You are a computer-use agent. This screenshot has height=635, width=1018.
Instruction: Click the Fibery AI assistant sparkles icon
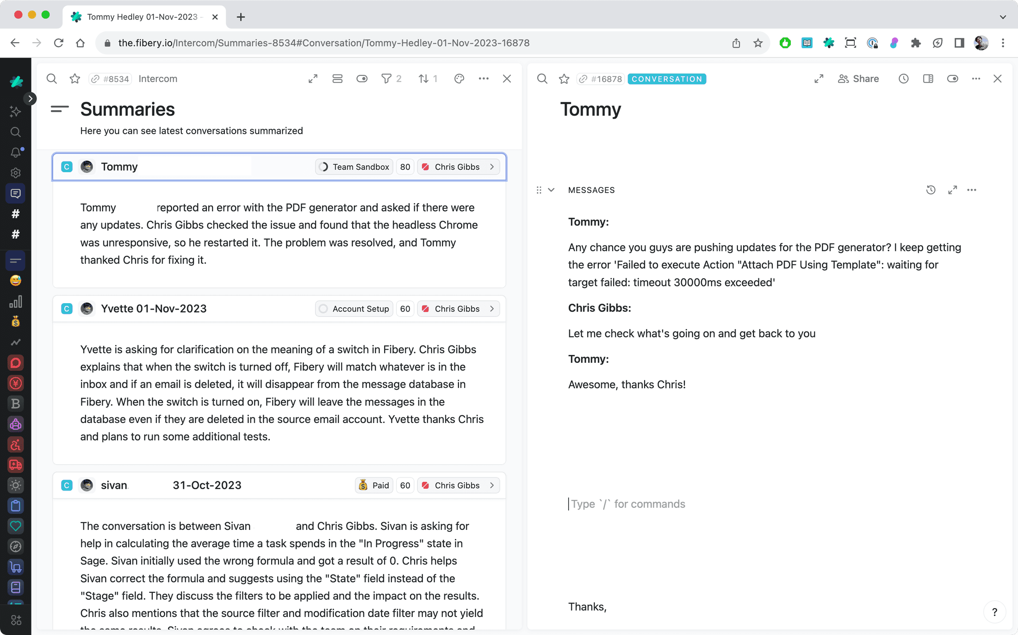pos(15,112)
